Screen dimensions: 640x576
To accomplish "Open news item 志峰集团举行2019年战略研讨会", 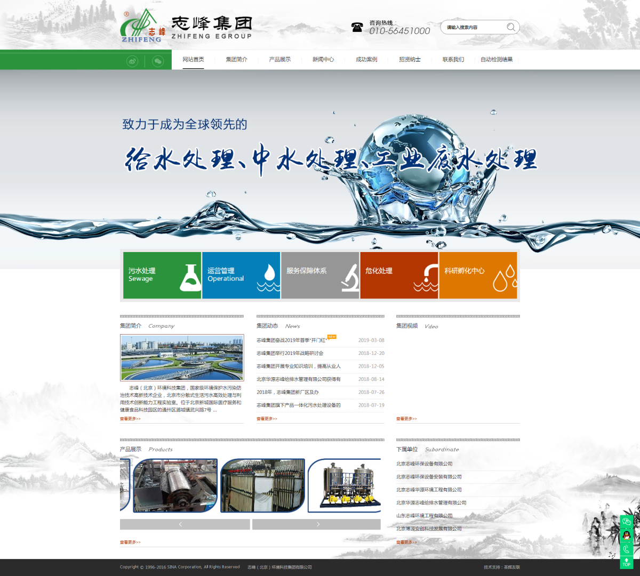I will click(289, 353).
